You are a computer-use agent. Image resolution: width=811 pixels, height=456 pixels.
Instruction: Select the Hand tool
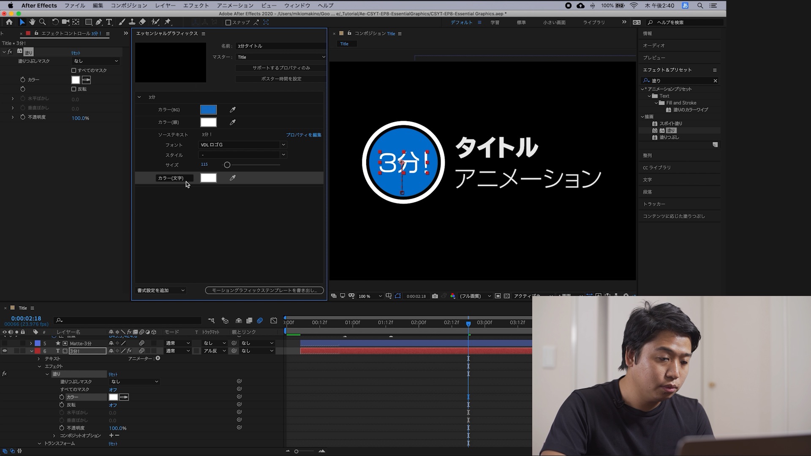tap(32, 22)
